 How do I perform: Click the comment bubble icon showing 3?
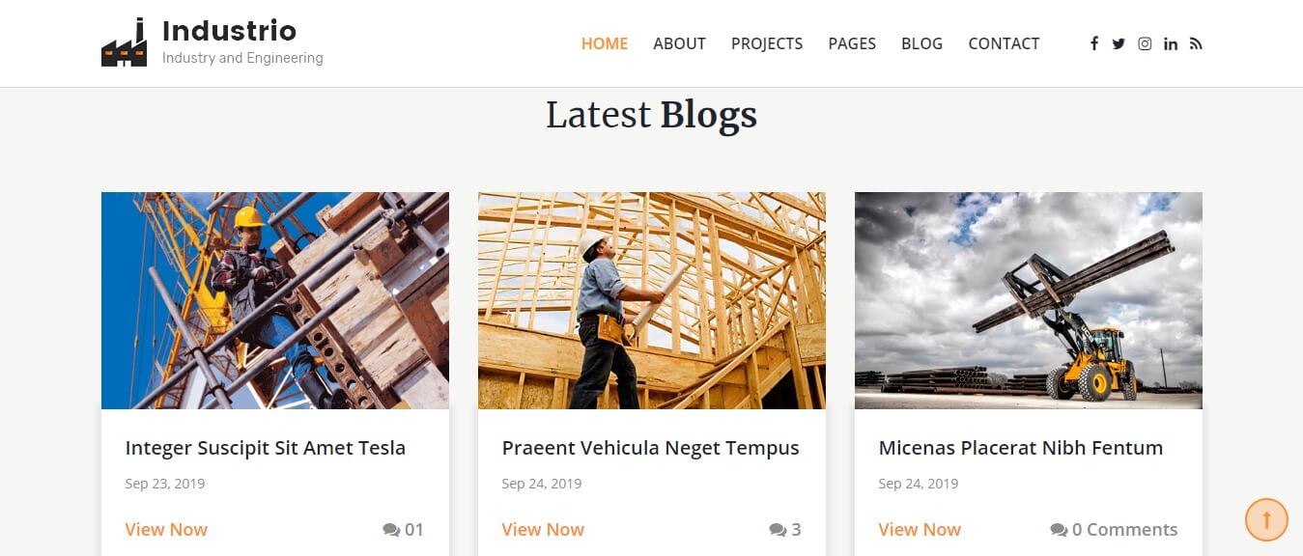(778, 529)
